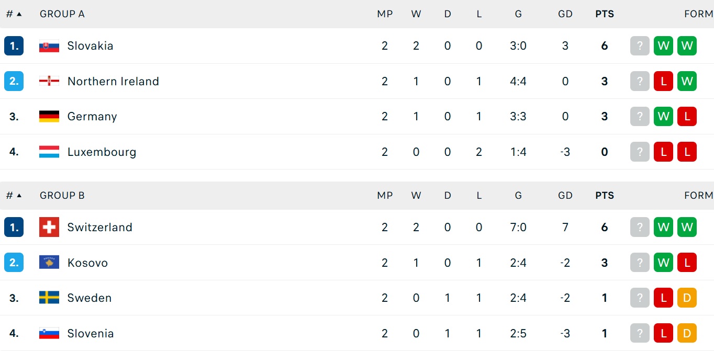
Task: Click Group A's GD column header
Action: [565, 14]
